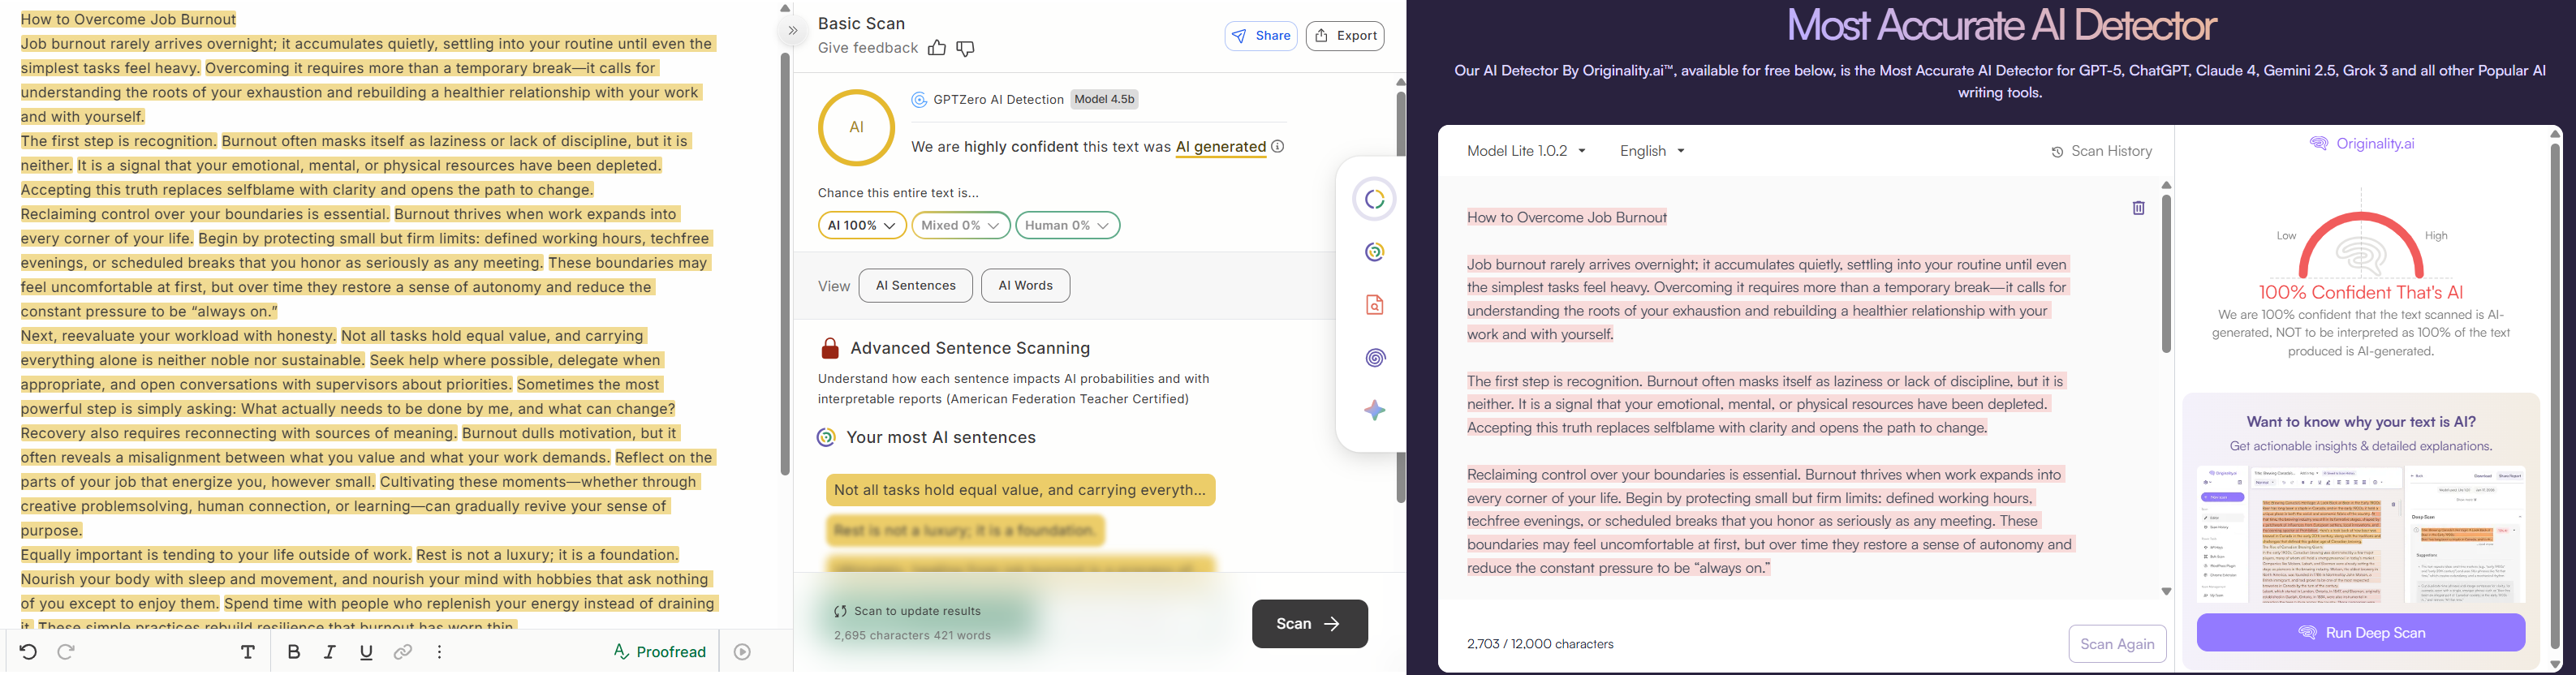Delete the Originality.ai text with the trash icon
The width and height of the screenshot is (2576, 675).
2138,208
